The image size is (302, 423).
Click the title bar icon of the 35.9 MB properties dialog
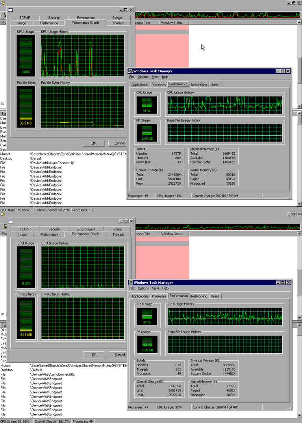[11, 10]
